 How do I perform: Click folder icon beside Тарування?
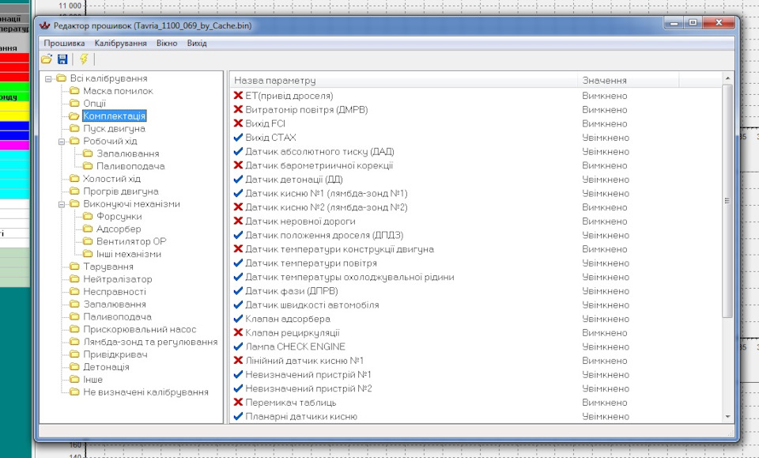tap(74, 267)
